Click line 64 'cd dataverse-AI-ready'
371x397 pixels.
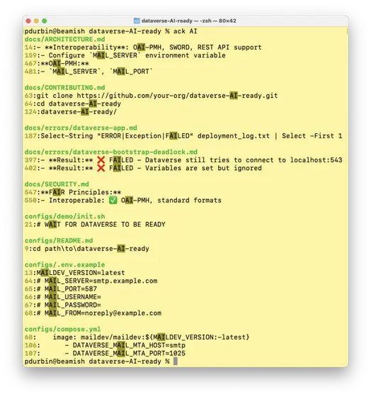(x=73, y=104)
